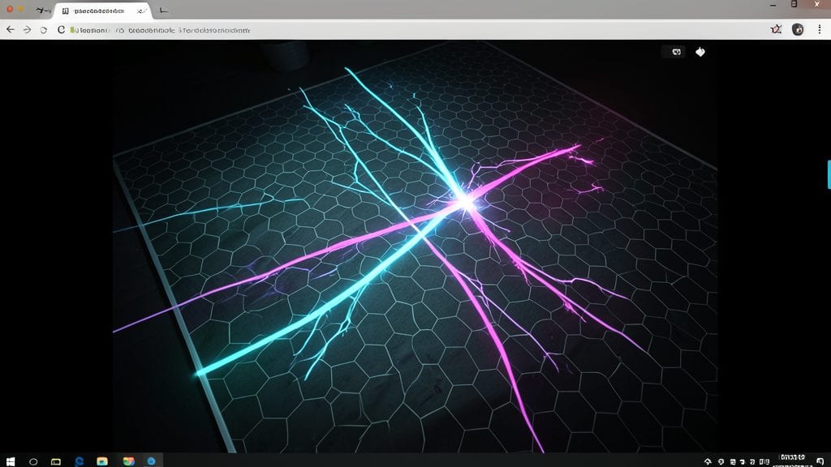Focus the browser address bar
831x467 pixels.
[x=413, y=30]
